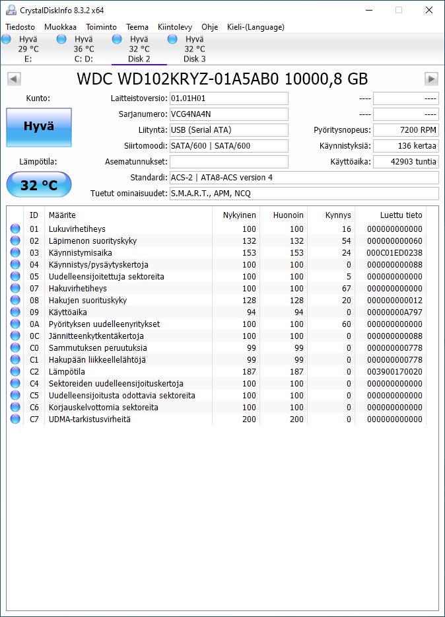Click the Pyöritysnopeus value 7200 RPM
This screenshot has height=617, width=445.
tap(406, 130)
